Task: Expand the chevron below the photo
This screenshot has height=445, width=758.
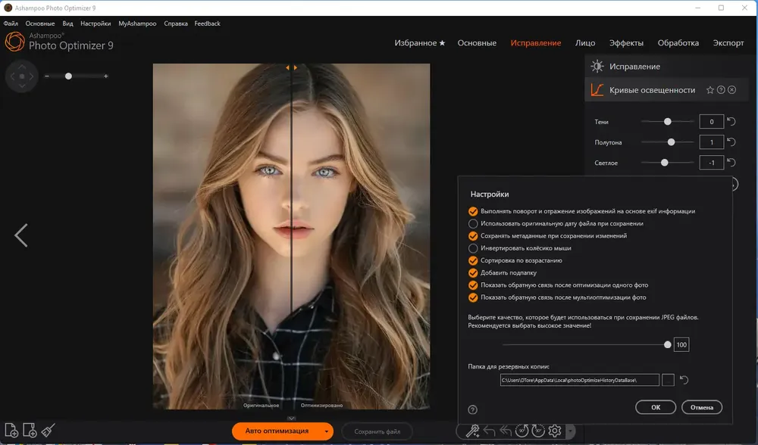Action: 291,419
